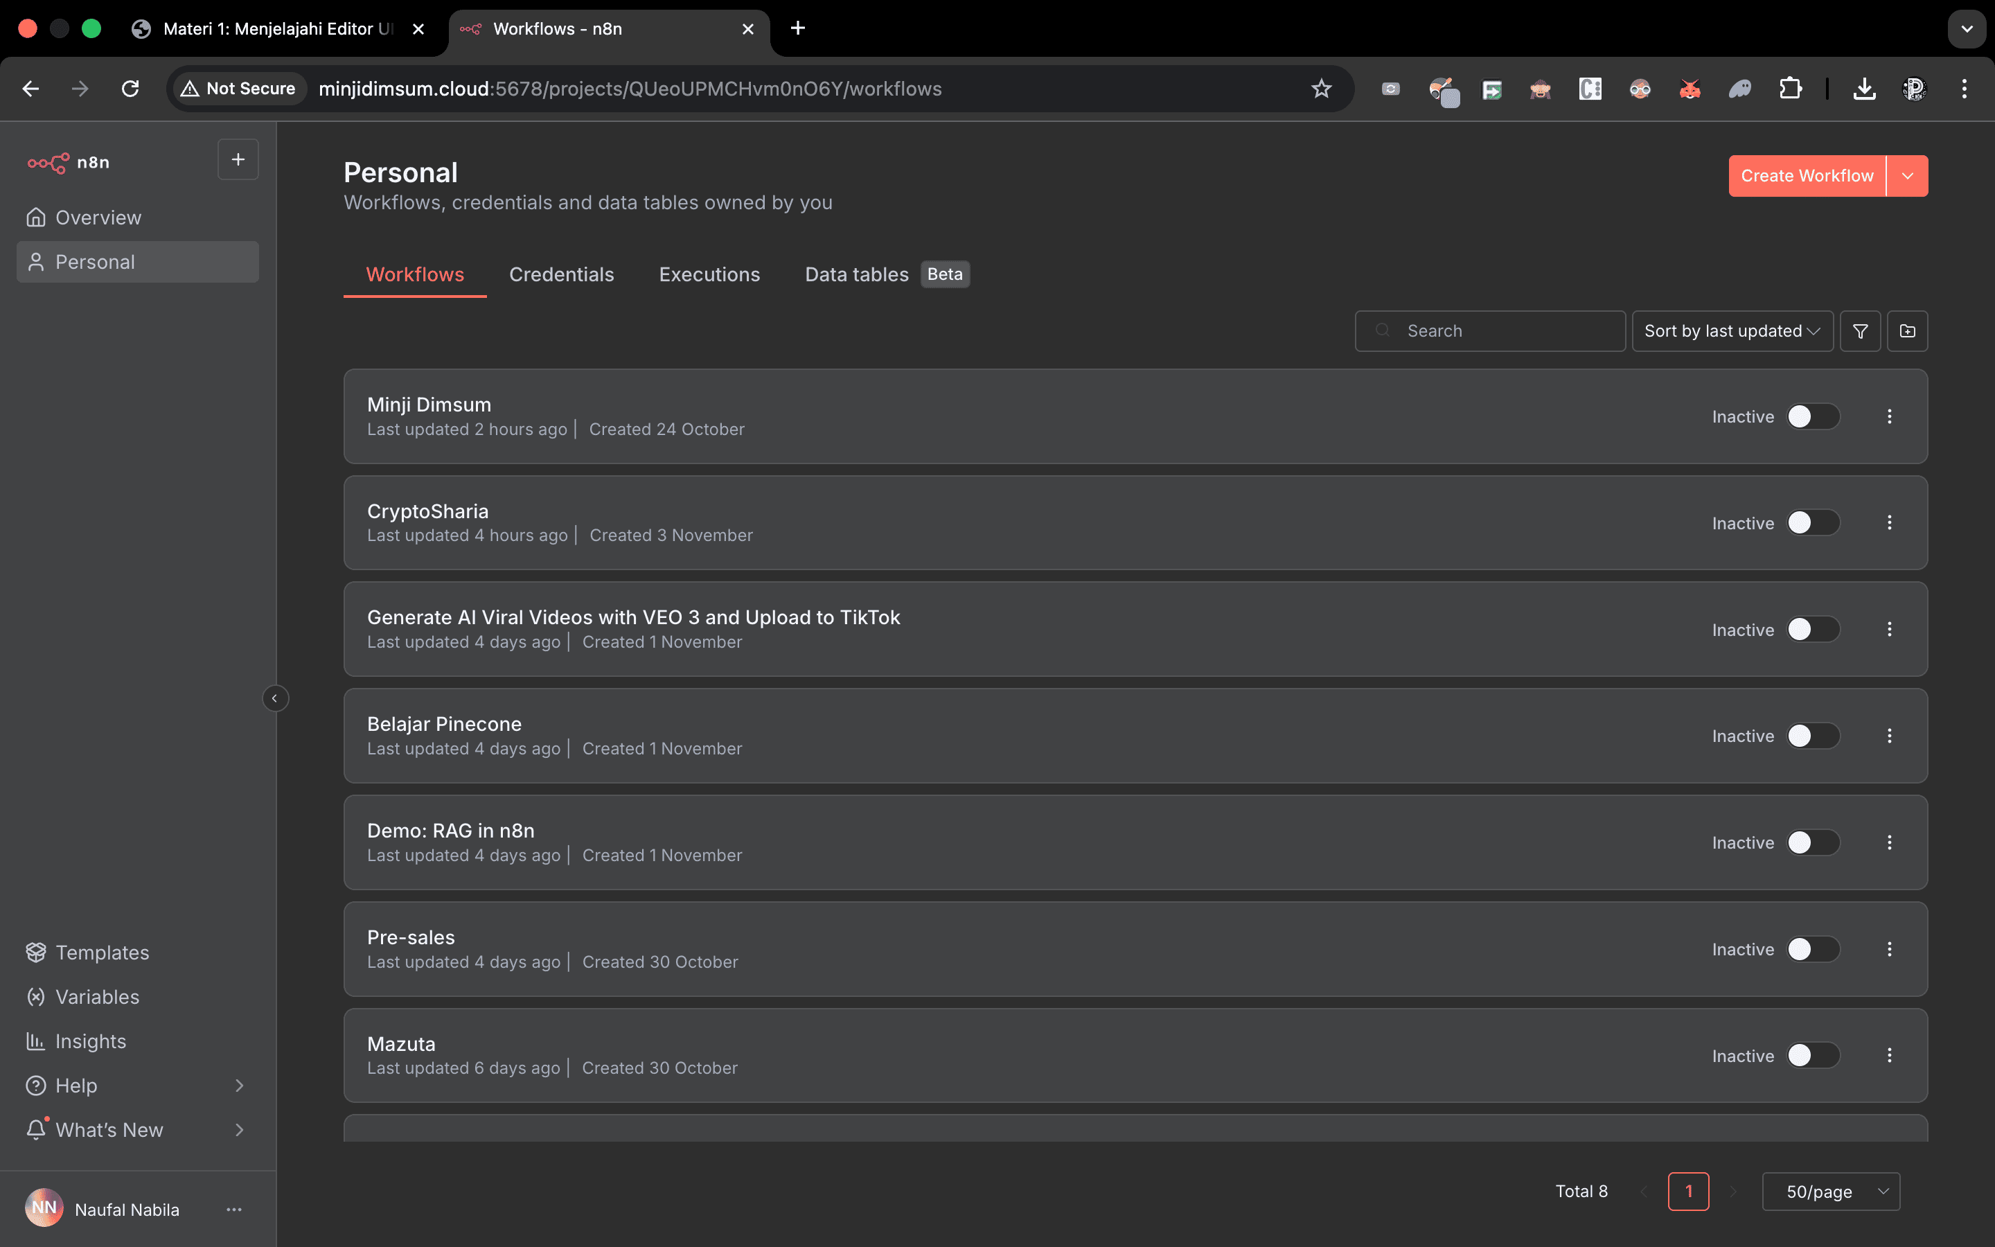1995x1247 pixels.
Task: Open the Data tables Beta tab
Action: 886,274
